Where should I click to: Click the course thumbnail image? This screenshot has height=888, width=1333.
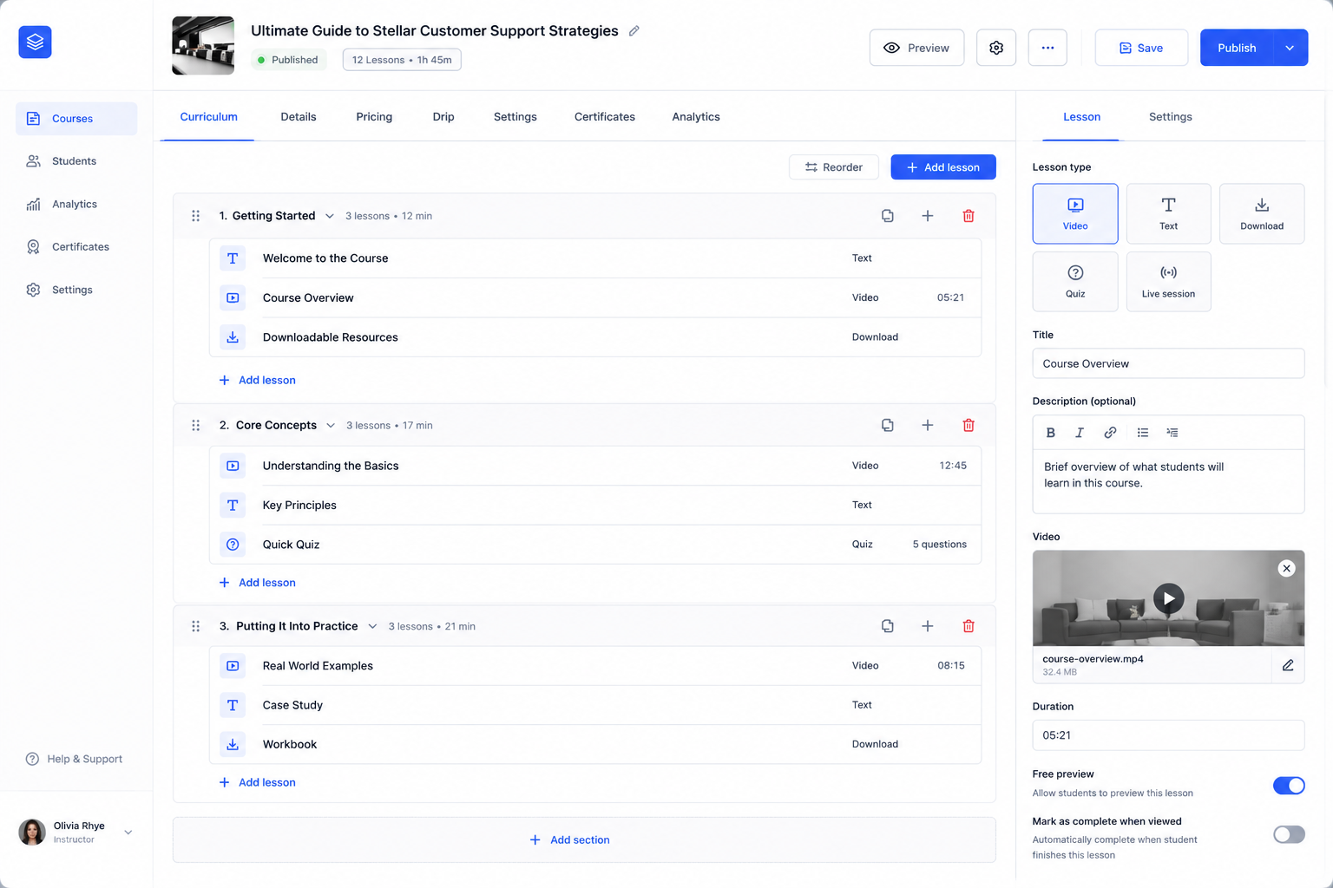203,45
